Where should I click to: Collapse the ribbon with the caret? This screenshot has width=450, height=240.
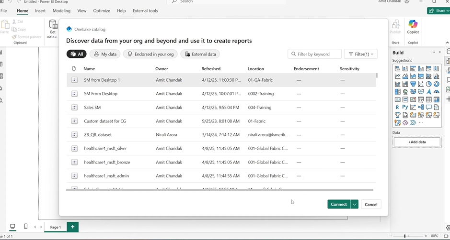click(x=448, y=43)
